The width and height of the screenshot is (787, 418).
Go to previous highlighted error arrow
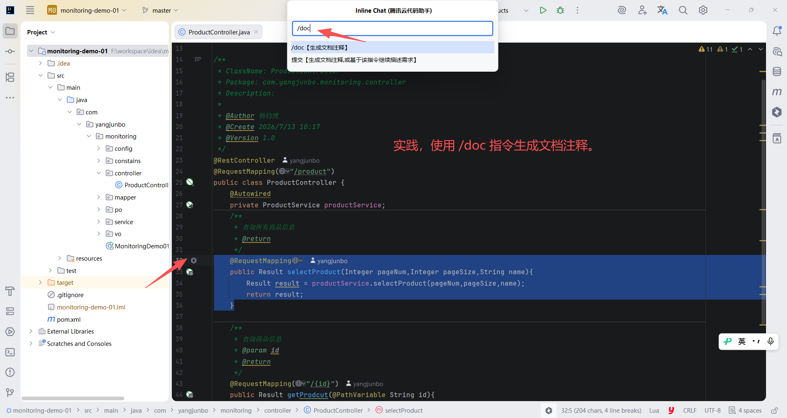(750, 49)
